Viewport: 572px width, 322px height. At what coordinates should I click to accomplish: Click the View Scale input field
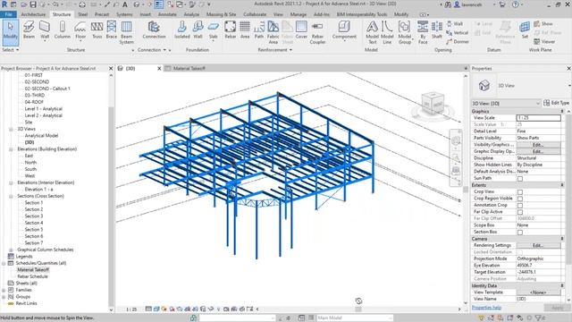click(x=538, y=118)
